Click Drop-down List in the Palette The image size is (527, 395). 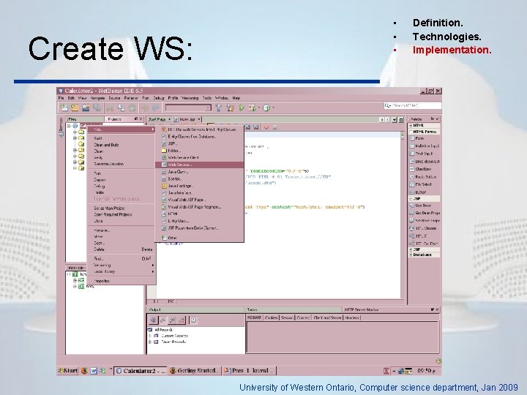(x=424, y=161)
